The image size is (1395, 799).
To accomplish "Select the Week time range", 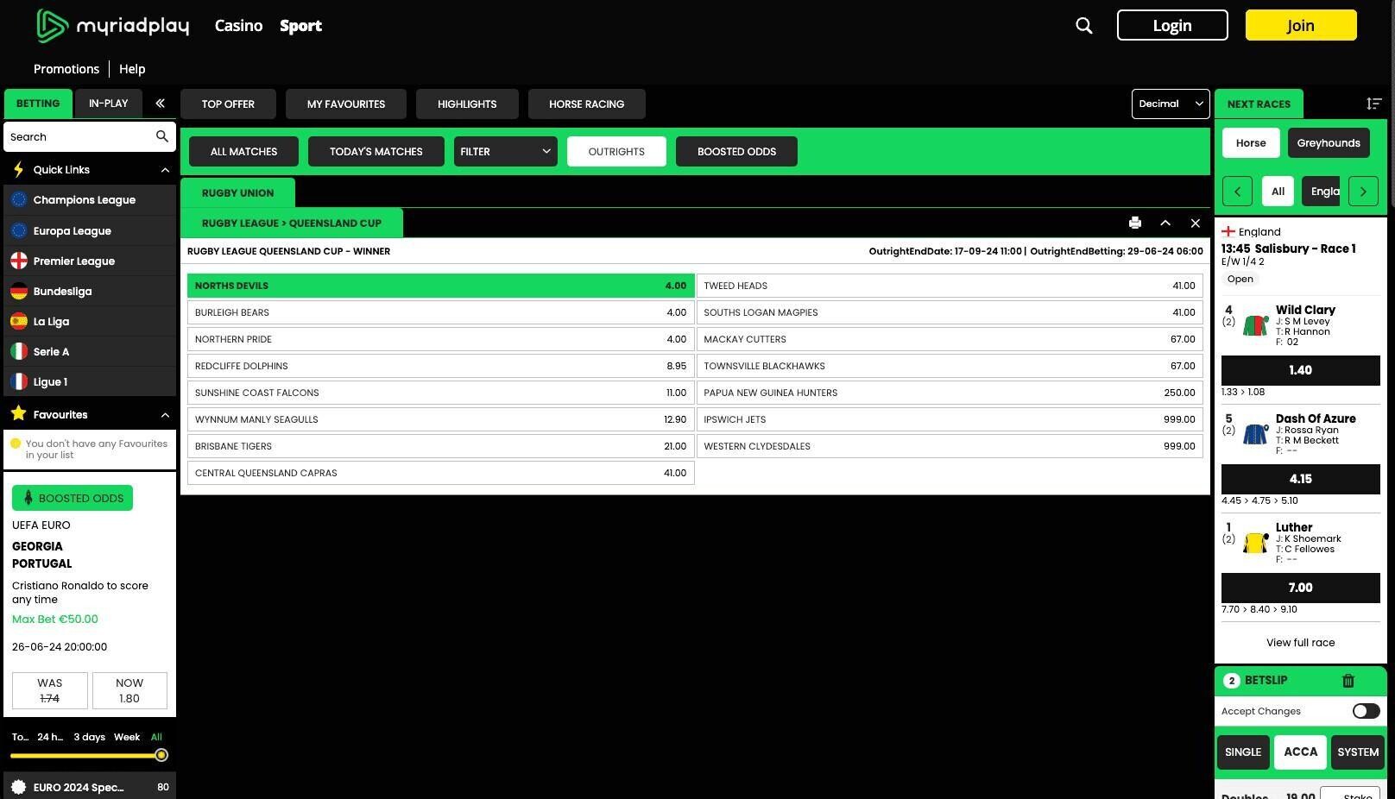I will (127, 737).
